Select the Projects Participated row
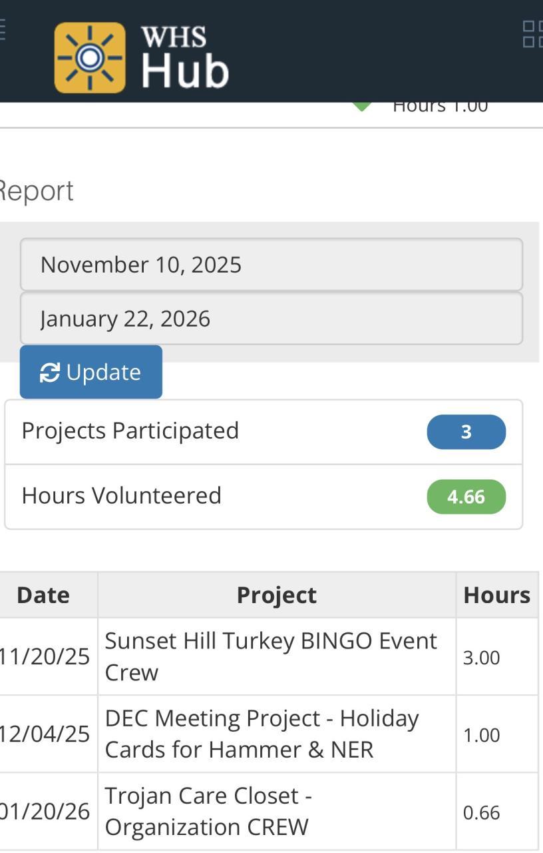The image size is (543, 853). pos(200,431)
